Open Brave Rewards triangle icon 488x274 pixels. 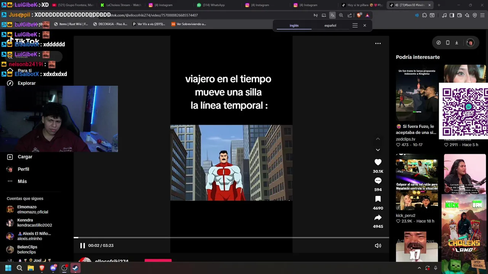[x=367, y=15]
